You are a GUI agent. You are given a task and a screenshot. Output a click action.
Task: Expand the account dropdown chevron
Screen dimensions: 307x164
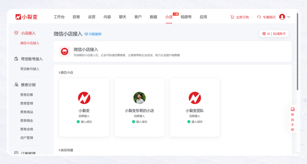(x=289, y=17)
